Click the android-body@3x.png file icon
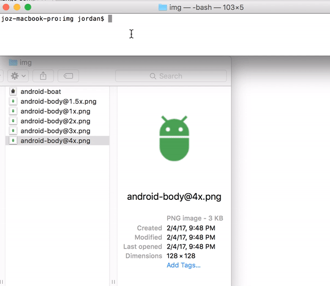Viewport: 330px width, 286px height. point(13,131)
